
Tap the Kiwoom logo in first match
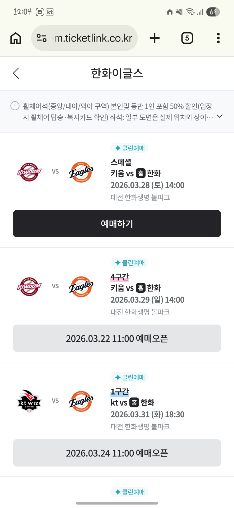(29, 172)
